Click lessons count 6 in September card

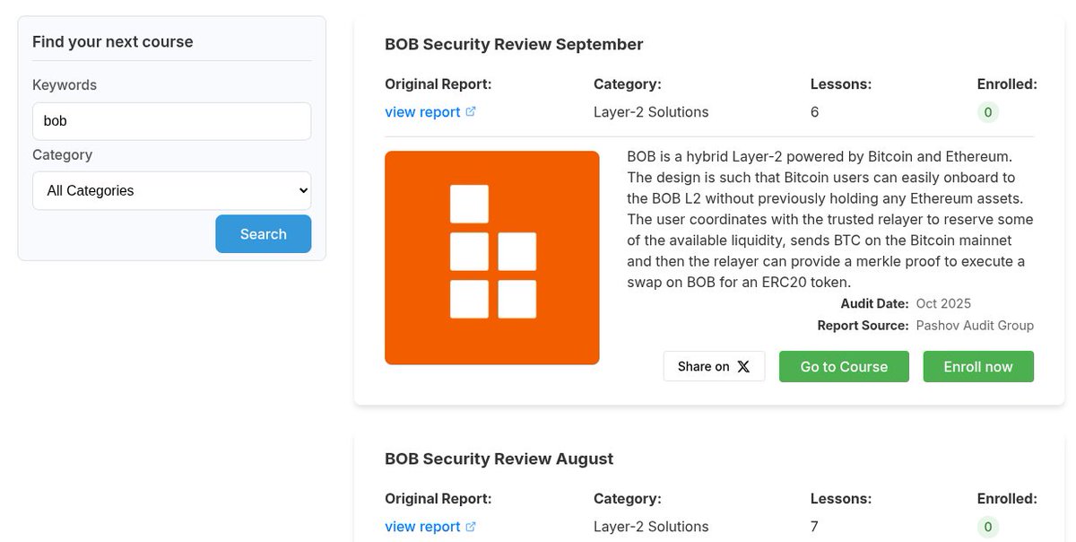point(814,112)
